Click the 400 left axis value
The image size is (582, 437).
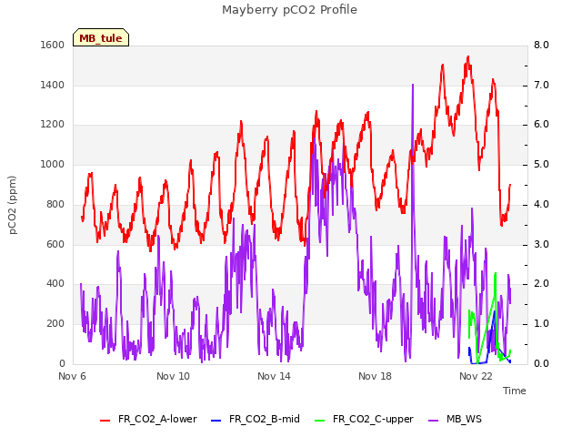coord(55,283)
